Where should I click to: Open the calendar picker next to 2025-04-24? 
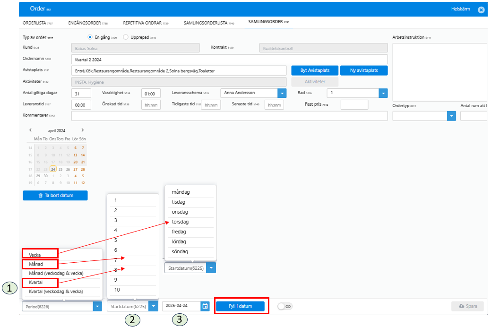(205, 306)
